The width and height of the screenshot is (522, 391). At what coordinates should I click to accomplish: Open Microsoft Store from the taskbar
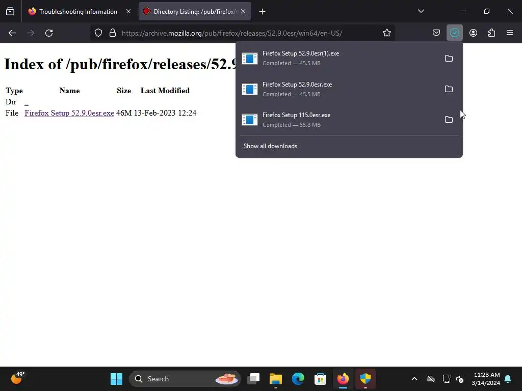[x=320, y=379]
